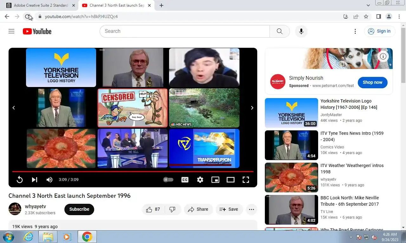
Task: Save video to a playlist
Action: pos(229,209)
